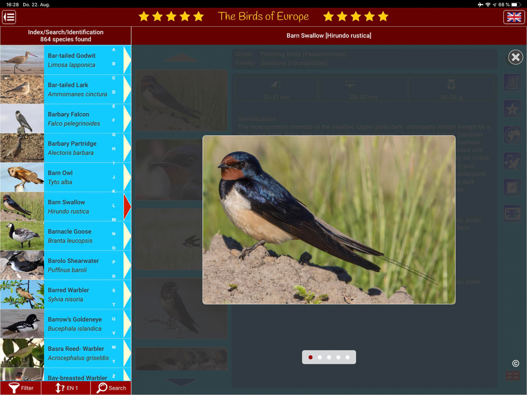Open the Barnacle Goose thumbnail
This screenshot has width=527, height=395.
[22, 236]
